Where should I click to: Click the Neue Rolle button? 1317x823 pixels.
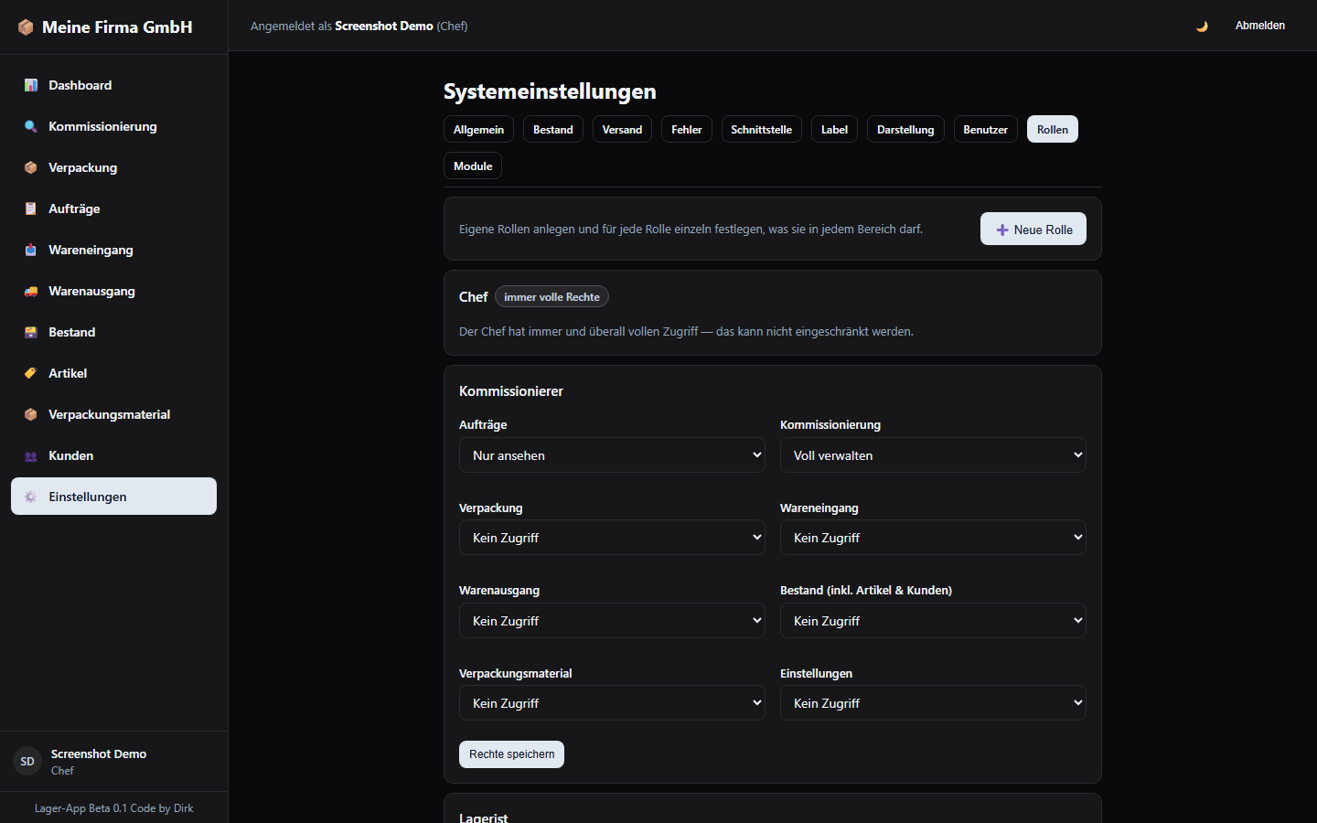[x=1033, y=229]
